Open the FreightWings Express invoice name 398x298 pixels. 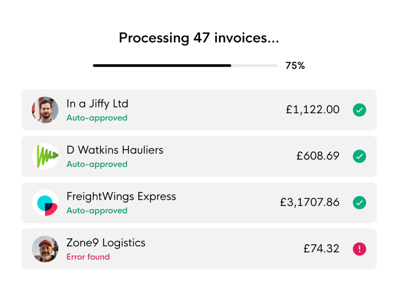[x=121, y=197]
